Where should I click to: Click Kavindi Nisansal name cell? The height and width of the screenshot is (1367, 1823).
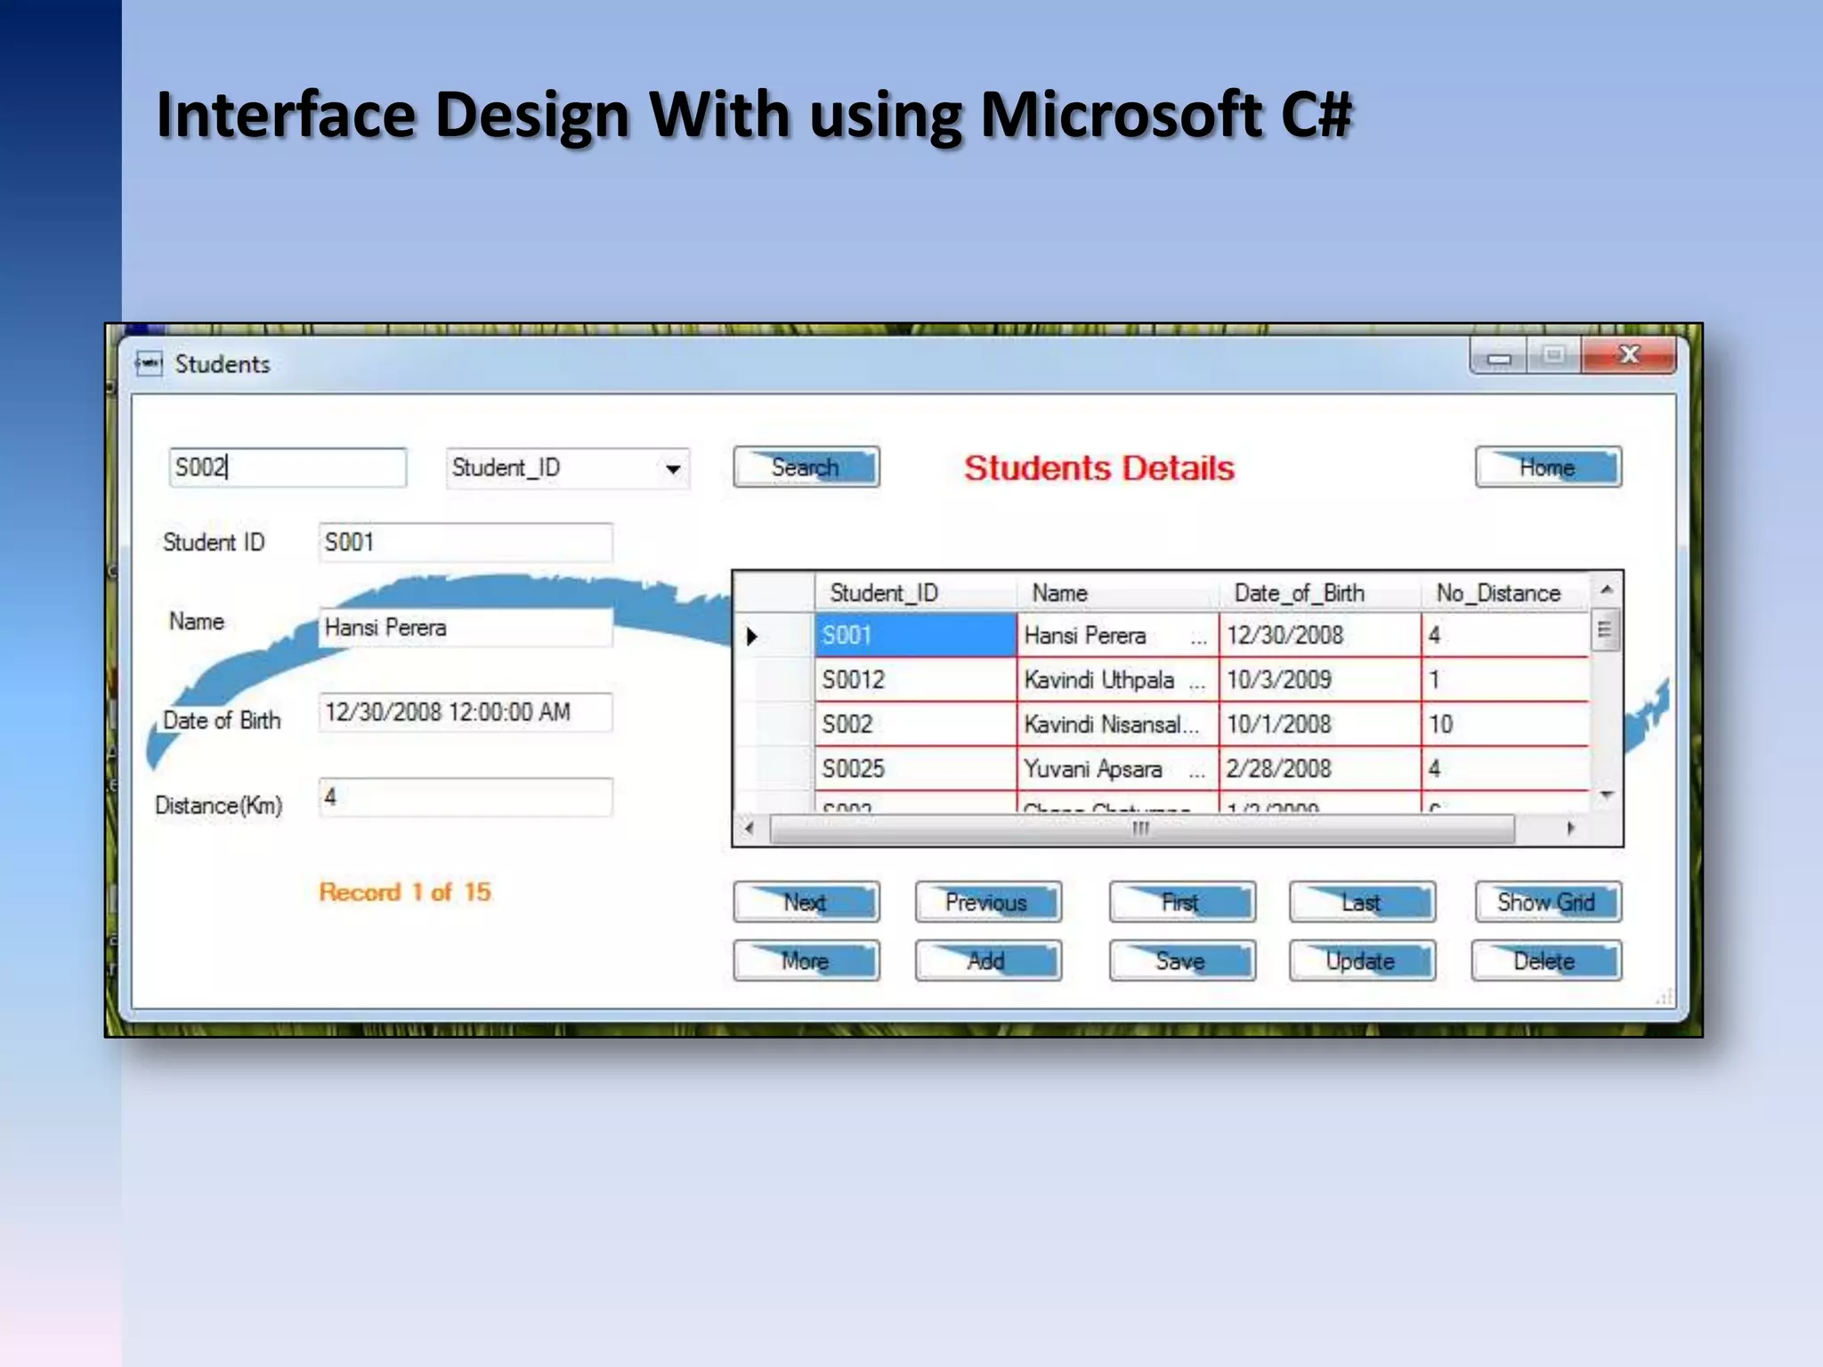[x=1117, y=724]
